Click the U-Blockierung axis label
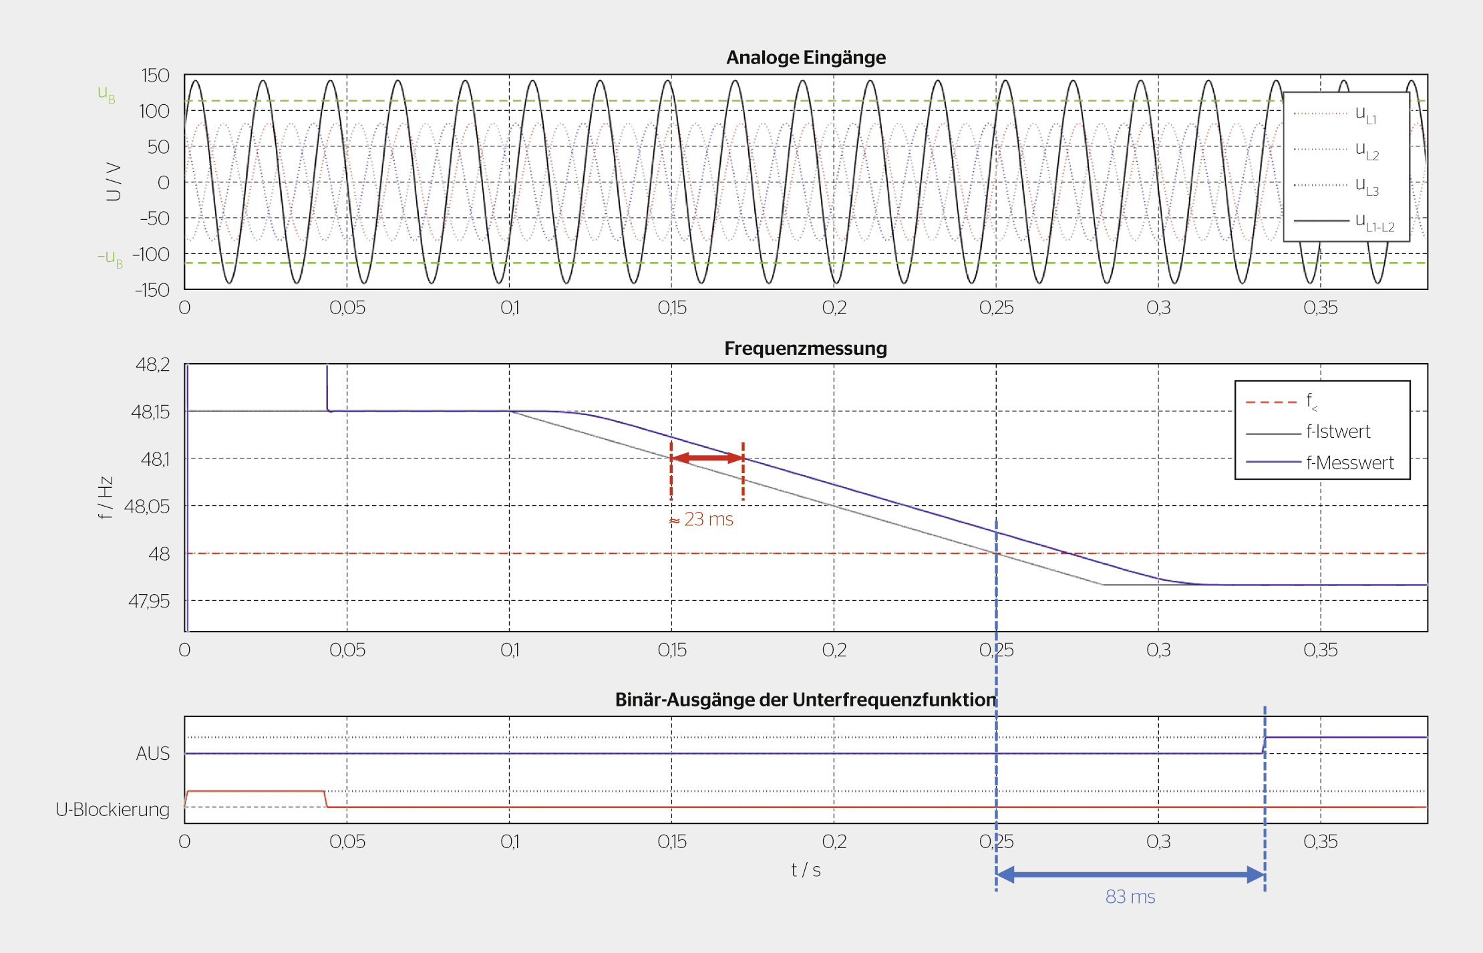The image size is (1483, 953). [113, 810]
